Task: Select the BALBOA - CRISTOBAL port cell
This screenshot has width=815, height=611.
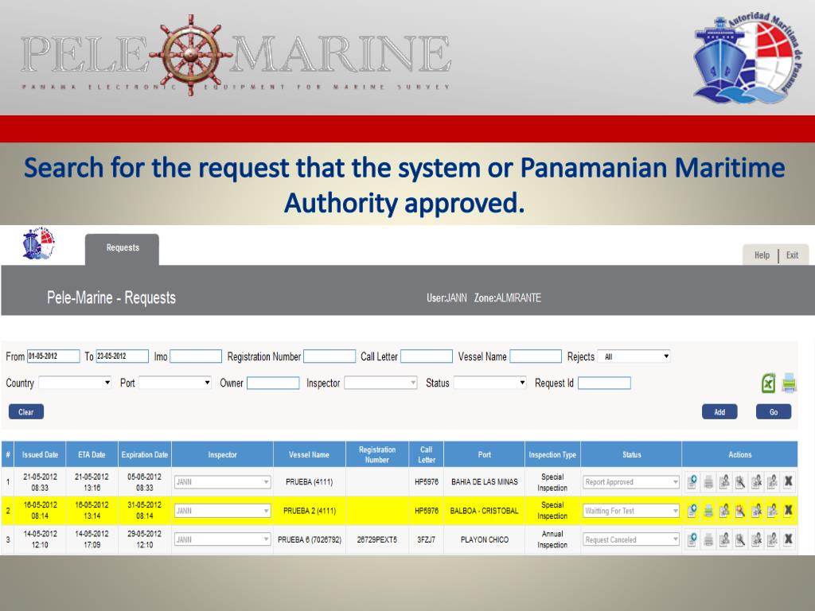Action: pyautogui.click(x=485, y=511)
